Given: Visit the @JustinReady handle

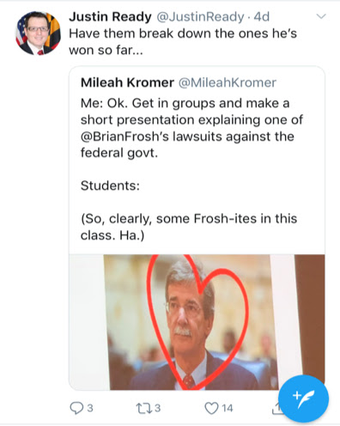Looking at the screenshot, I should [x=200, y=17].
